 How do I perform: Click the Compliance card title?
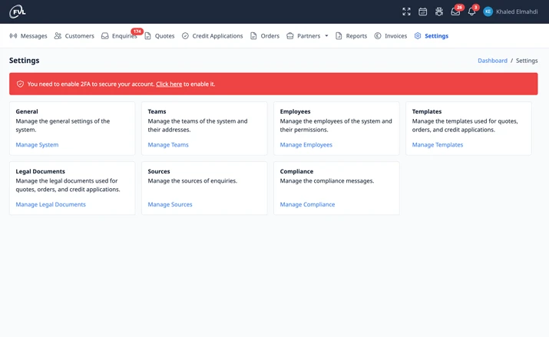coord(296,171)
